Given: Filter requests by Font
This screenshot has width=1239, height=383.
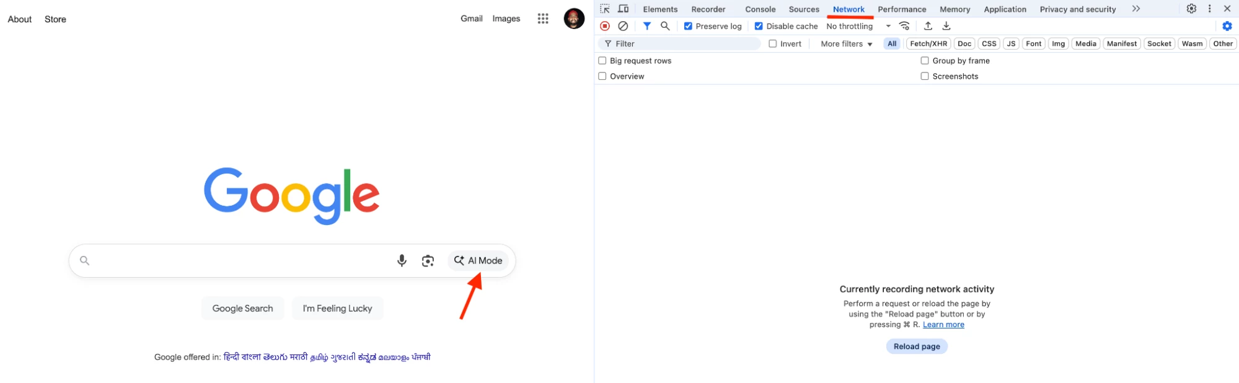Looking at the screenshot, I should (1034, 43).
